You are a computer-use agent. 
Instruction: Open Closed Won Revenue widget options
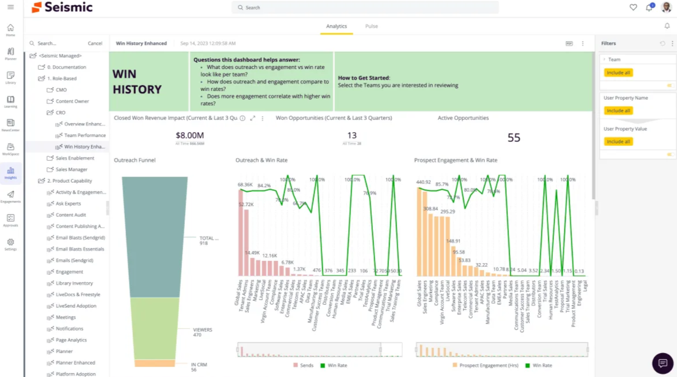(x=263, y=118)
